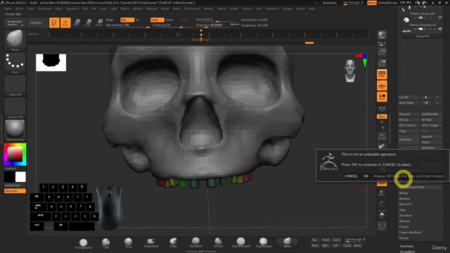Click OK in the ZBrush dialog
450x253 pixels.
pyautogui.click(x=366, y=176)
